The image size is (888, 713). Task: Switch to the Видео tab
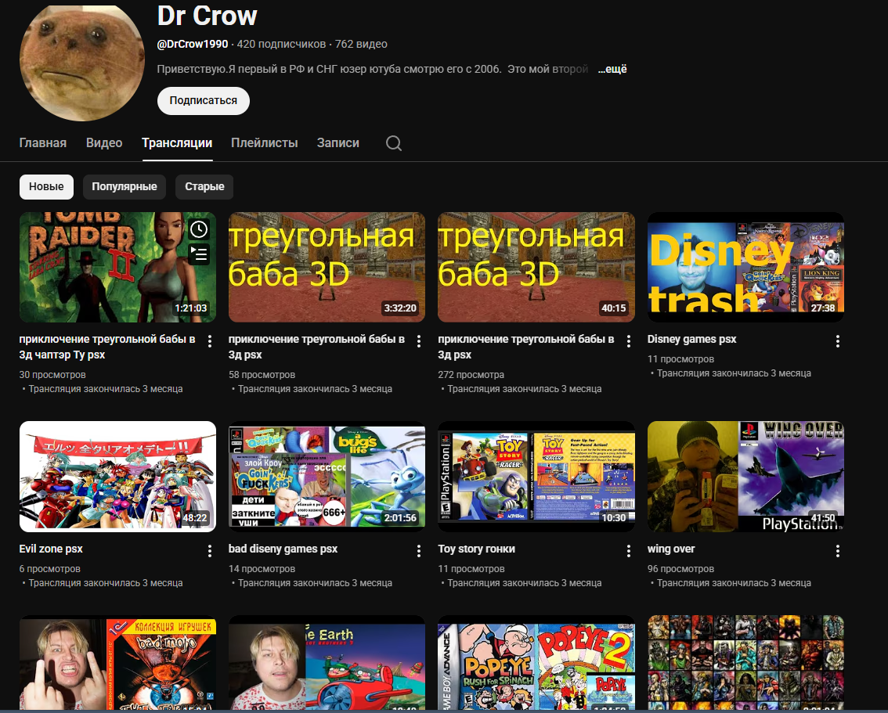tap(104, 142)
